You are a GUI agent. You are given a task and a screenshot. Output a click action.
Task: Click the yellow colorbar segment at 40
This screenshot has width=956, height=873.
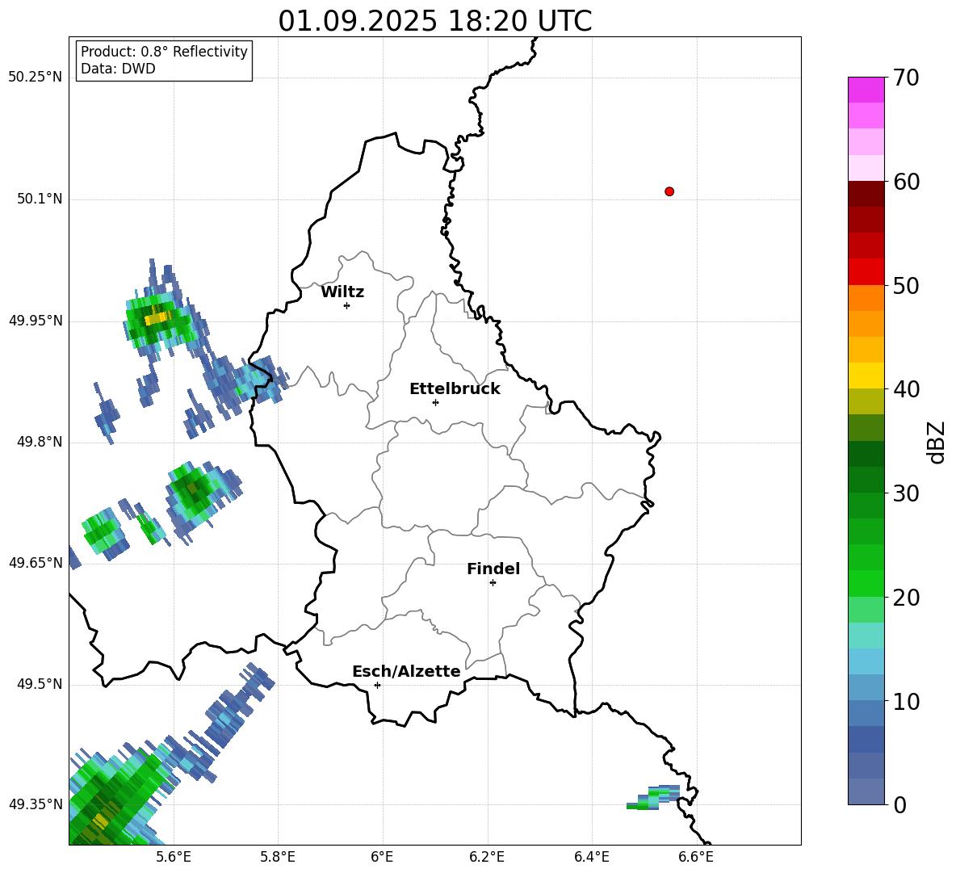[866, 376]
